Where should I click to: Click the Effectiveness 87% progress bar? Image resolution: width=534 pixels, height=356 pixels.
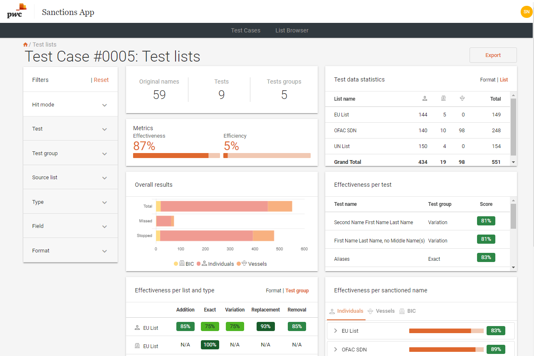pyautogui.click(x=176, y=156)
